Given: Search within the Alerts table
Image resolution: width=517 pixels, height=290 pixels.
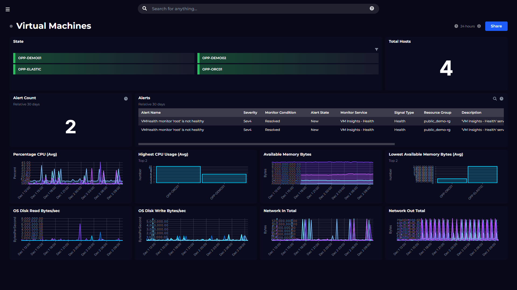Looking at the screenshot, I should pos(495,99).
